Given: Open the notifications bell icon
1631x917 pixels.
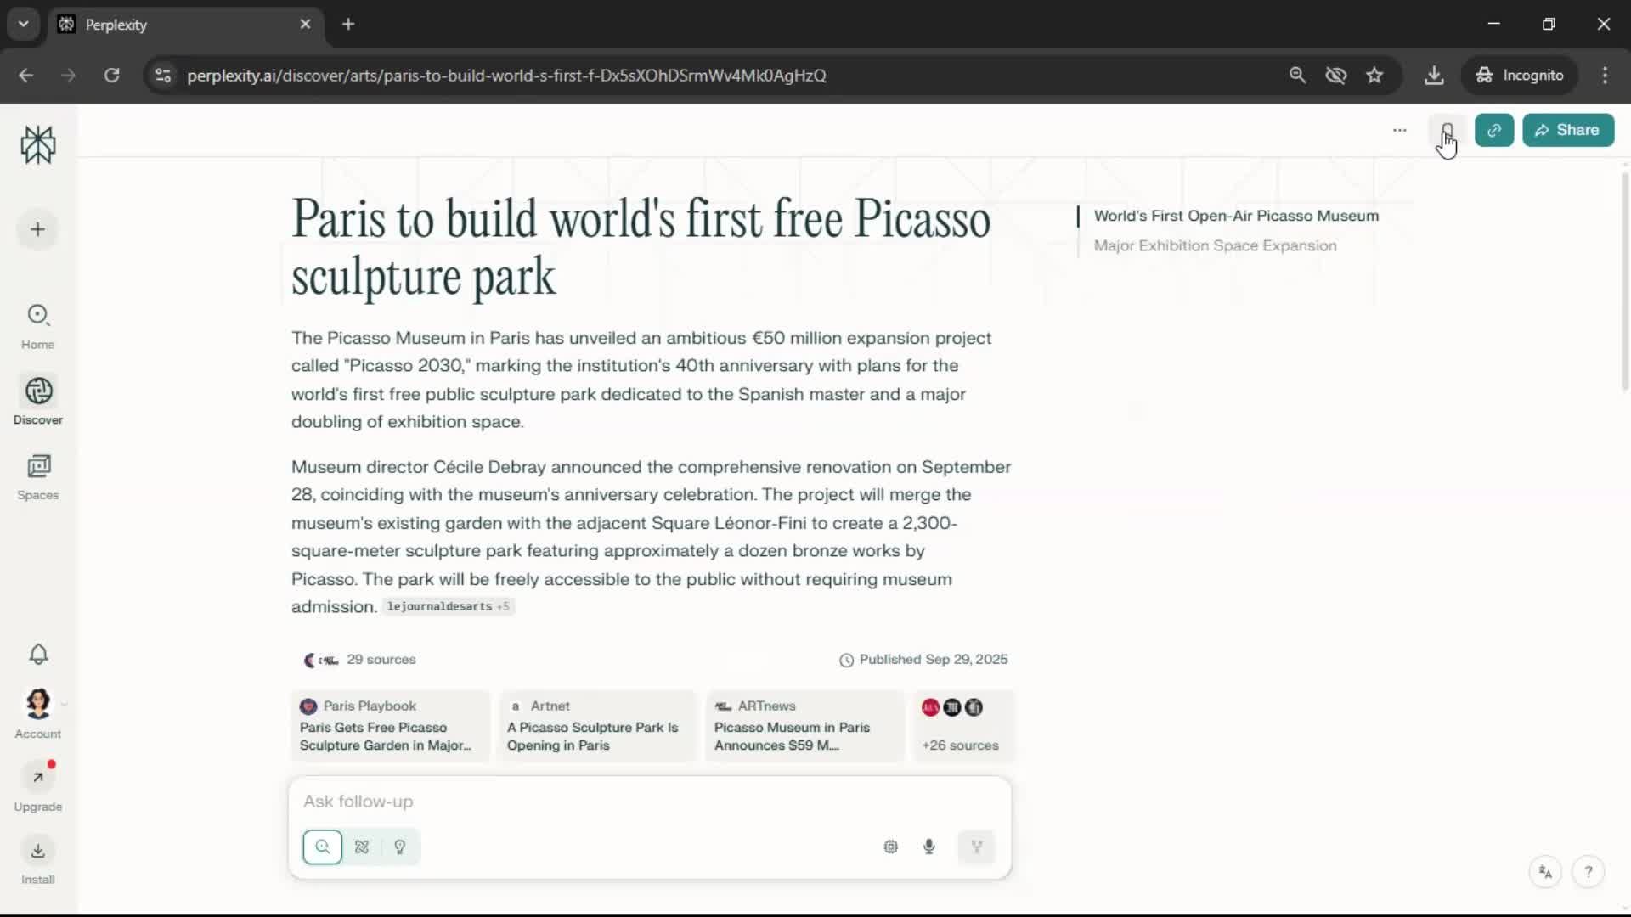Looking at the screenshot, I should click(38, 654).
